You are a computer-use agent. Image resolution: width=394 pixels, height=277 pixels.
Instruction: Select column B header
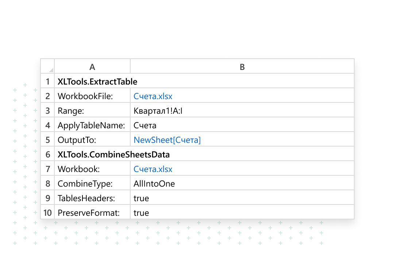[242, 67]
